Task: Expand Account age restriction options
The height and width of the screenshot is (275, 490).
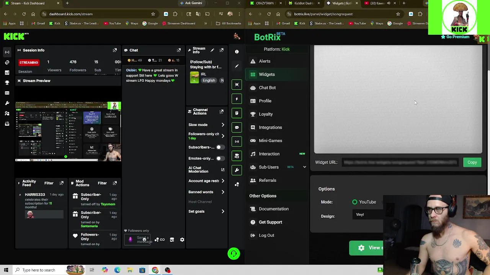Action: [x=223, y=181]
